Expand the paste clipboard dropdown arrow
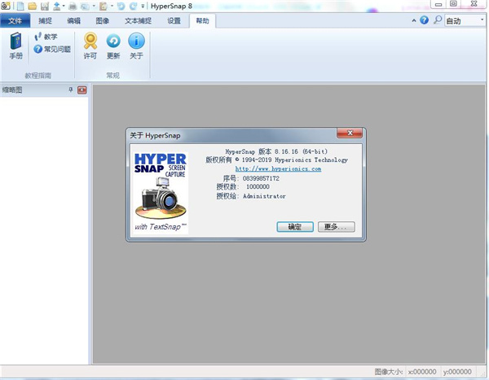 tap(112, 6)
